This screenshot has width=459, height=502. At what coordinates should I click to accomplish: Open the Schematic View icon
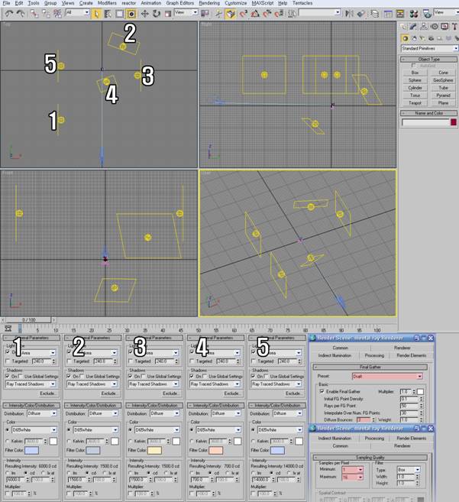pos(399,14)
